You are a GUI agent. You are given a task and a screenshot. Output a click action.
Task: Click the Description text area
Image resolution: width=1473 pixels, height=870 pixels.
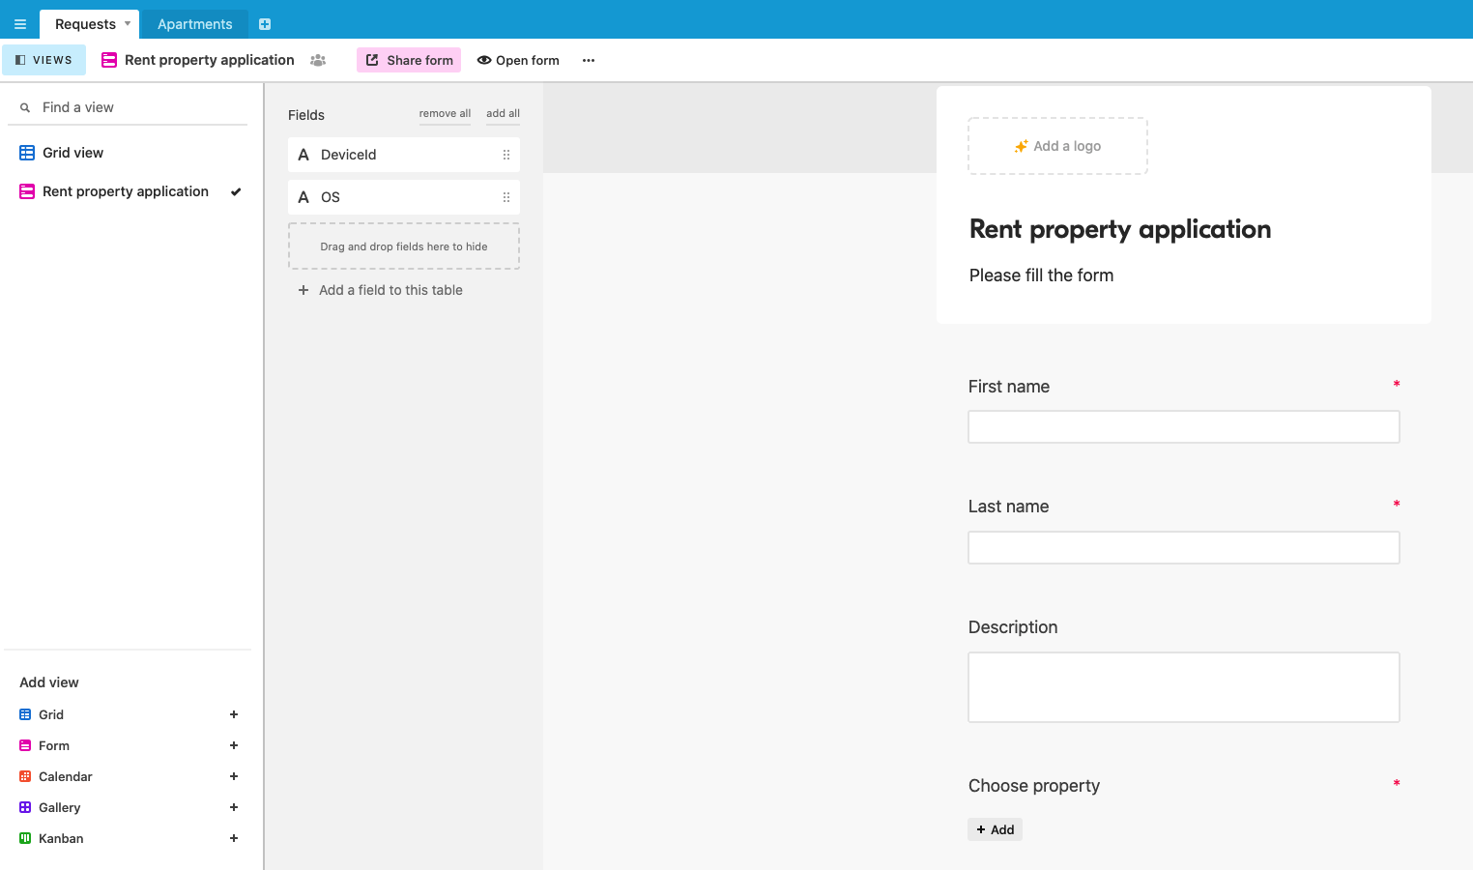[1184, 687]
